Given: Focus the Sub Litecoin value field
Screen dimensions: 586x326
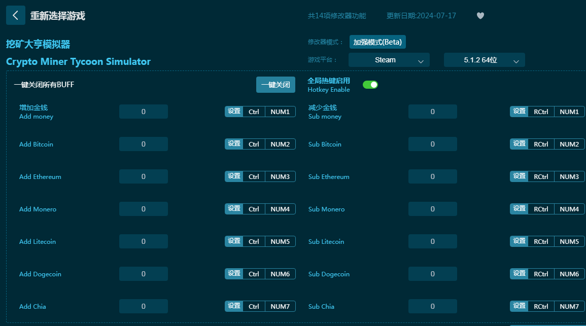Looking at the screenshot, I should pos(432,242).
